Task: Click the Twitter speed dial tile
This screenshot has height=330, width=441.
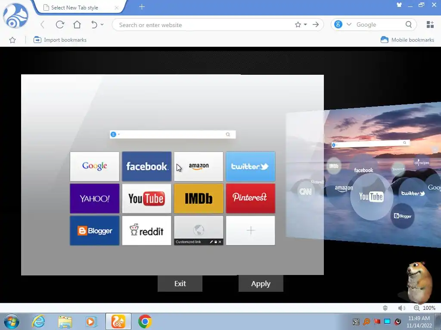Action: 250,166
